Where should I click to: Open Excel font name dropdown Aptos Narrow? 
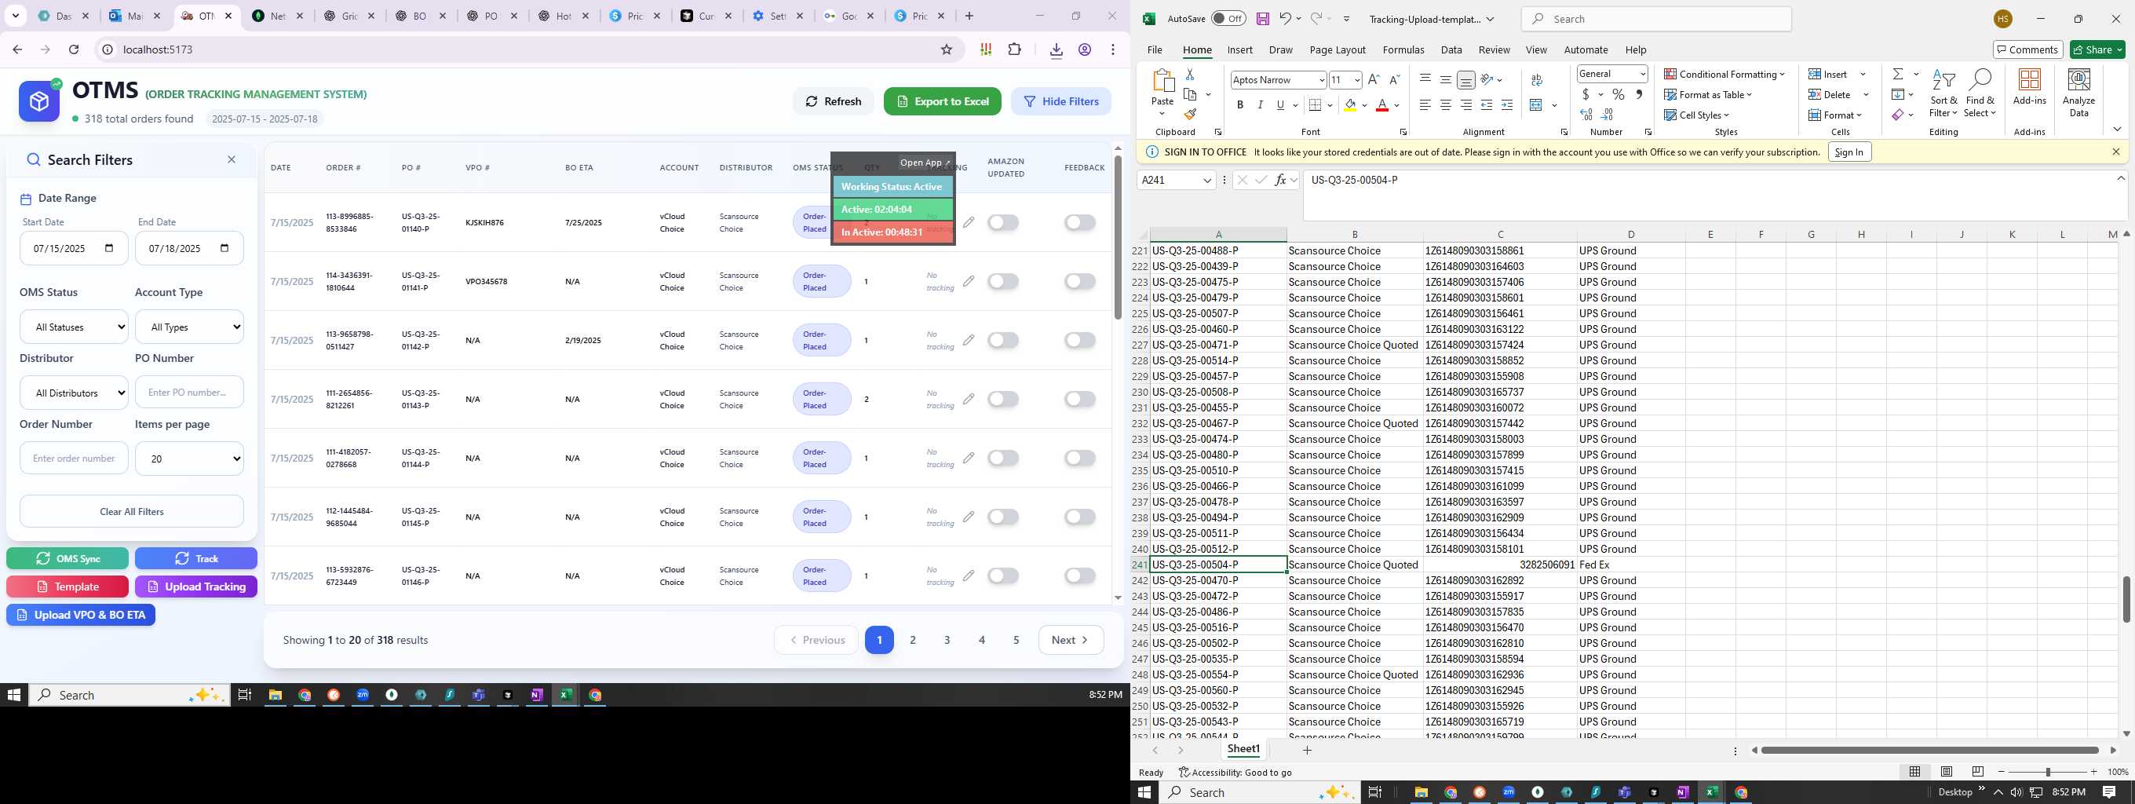click(1321, 79)
